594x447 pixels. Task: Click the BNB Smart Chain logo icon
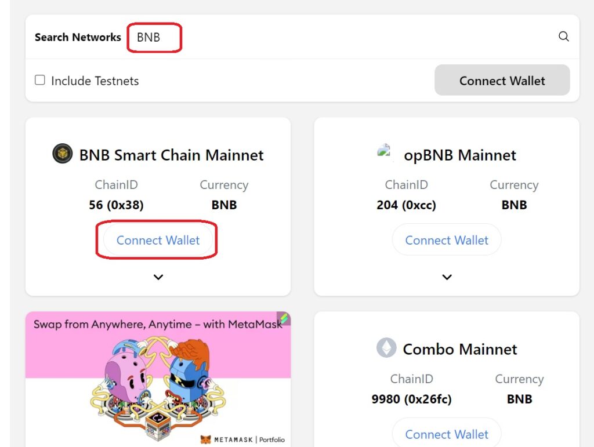[x=63, y=154]
